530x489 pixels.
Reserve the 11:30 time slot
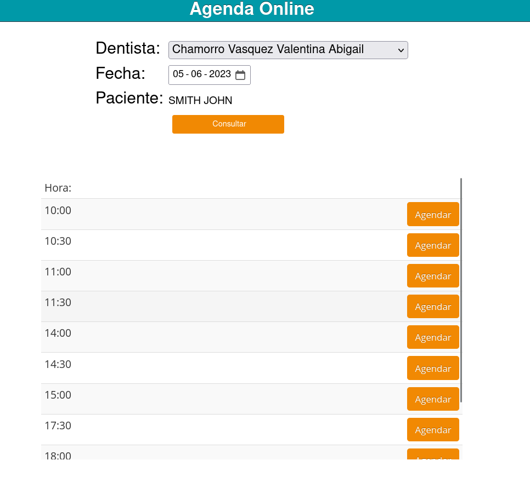pyautogui.click(x=433, y=307)
